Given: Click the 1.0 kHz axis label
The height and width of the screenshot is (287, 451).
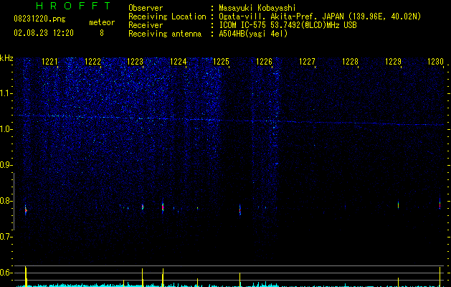Looking at the screenshot, I should click(x=6, y=129).
